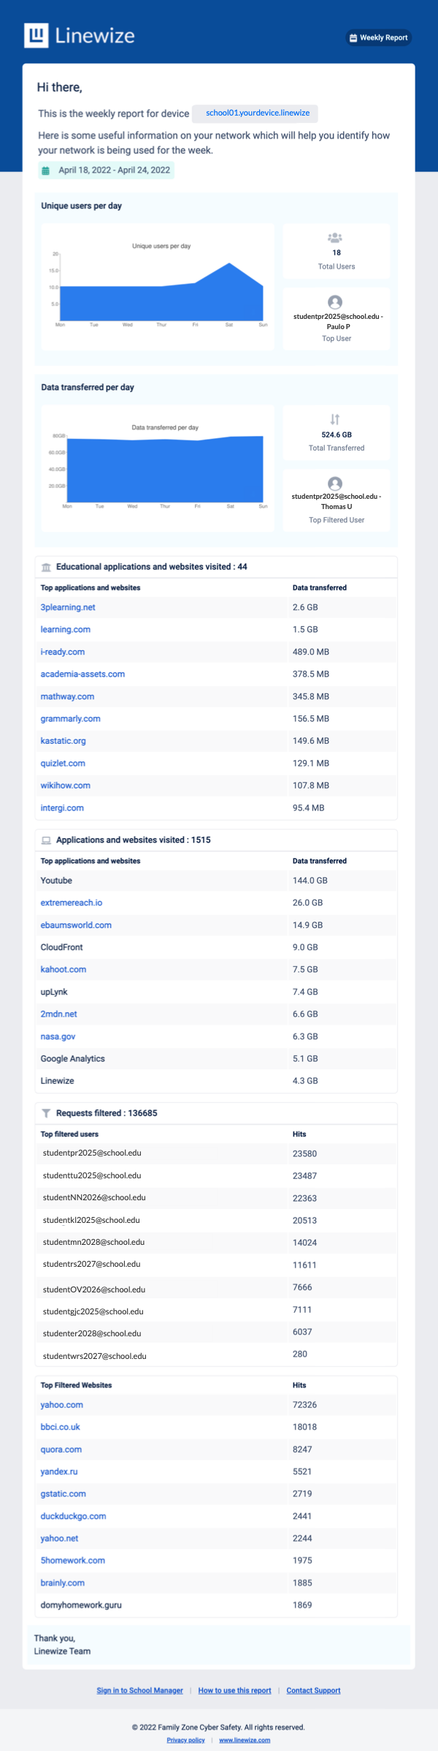Open the nasa.gov link
The image size is (438, 1751).
coord(58,1037)
